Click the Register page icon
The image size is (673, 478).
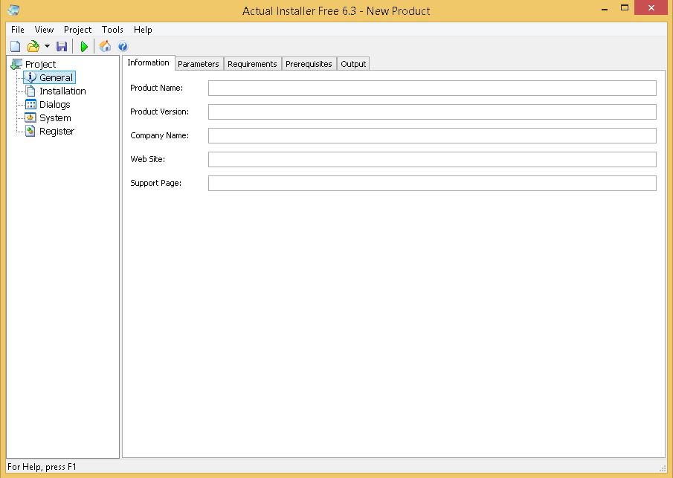pyautogui.click(x=31, y=131)
